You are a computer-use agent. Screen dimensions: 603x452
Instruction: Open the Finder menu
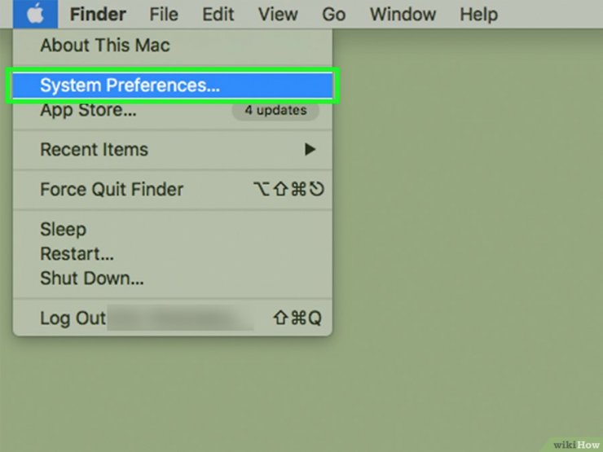98,14
